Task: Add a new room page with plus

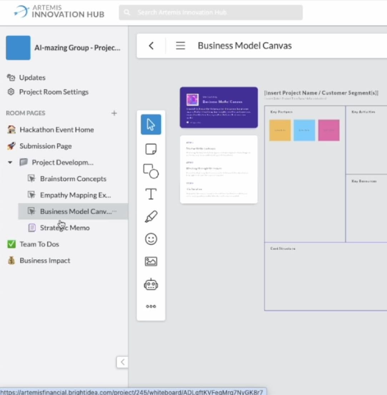Action: (114, 113)
